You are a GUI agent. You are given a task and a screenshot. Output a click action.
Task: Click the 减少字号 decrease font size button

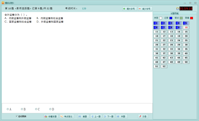(145, 9)
